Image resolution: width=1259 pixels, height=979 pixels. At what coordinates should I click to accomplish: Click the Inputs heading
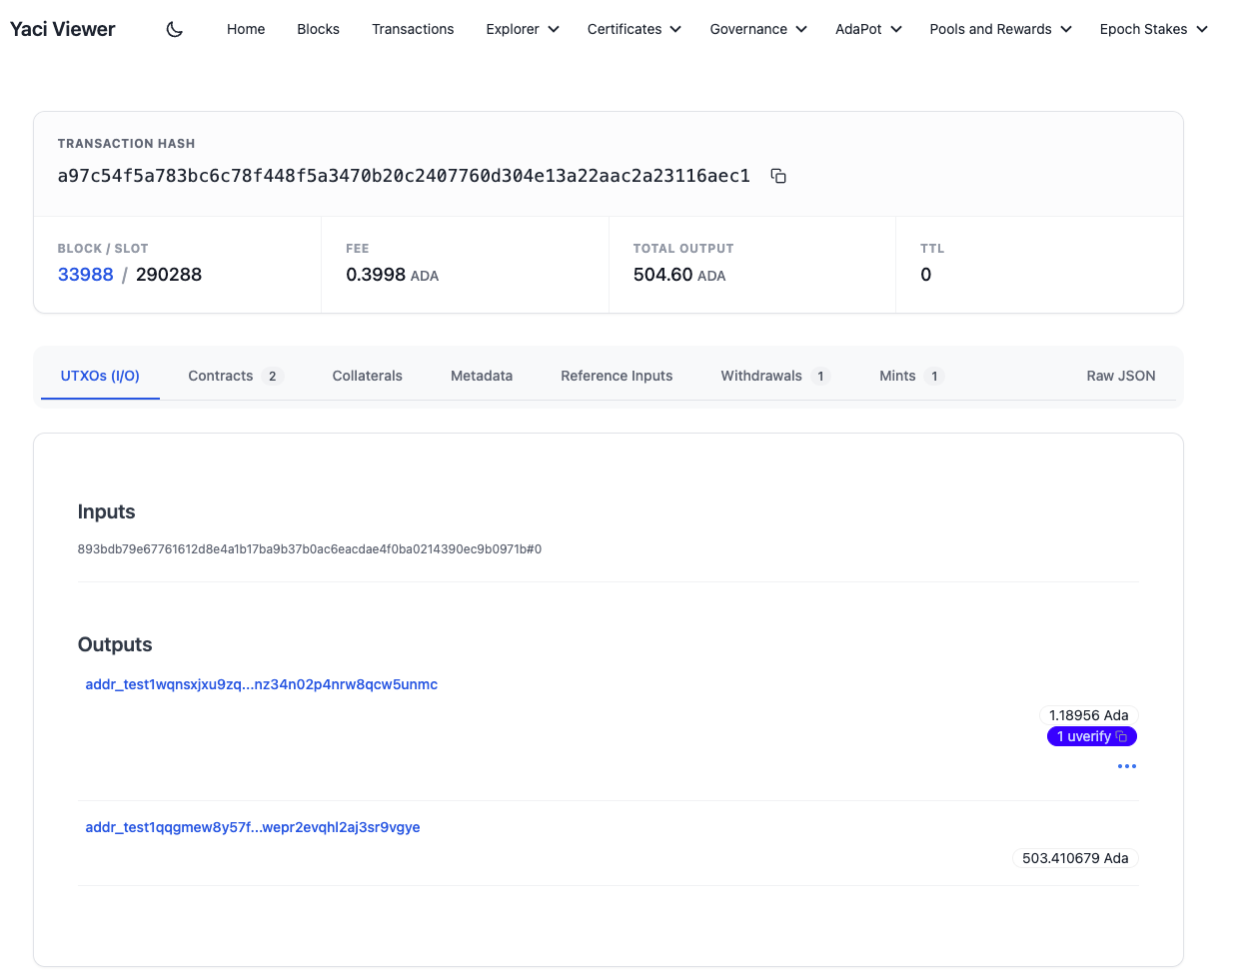(107, 511)
